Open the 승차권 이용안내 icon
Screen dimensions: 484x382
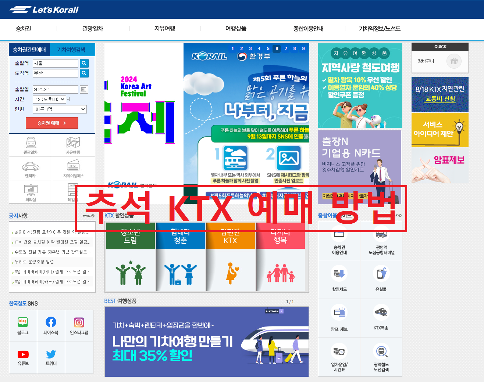tap(339, 234)
